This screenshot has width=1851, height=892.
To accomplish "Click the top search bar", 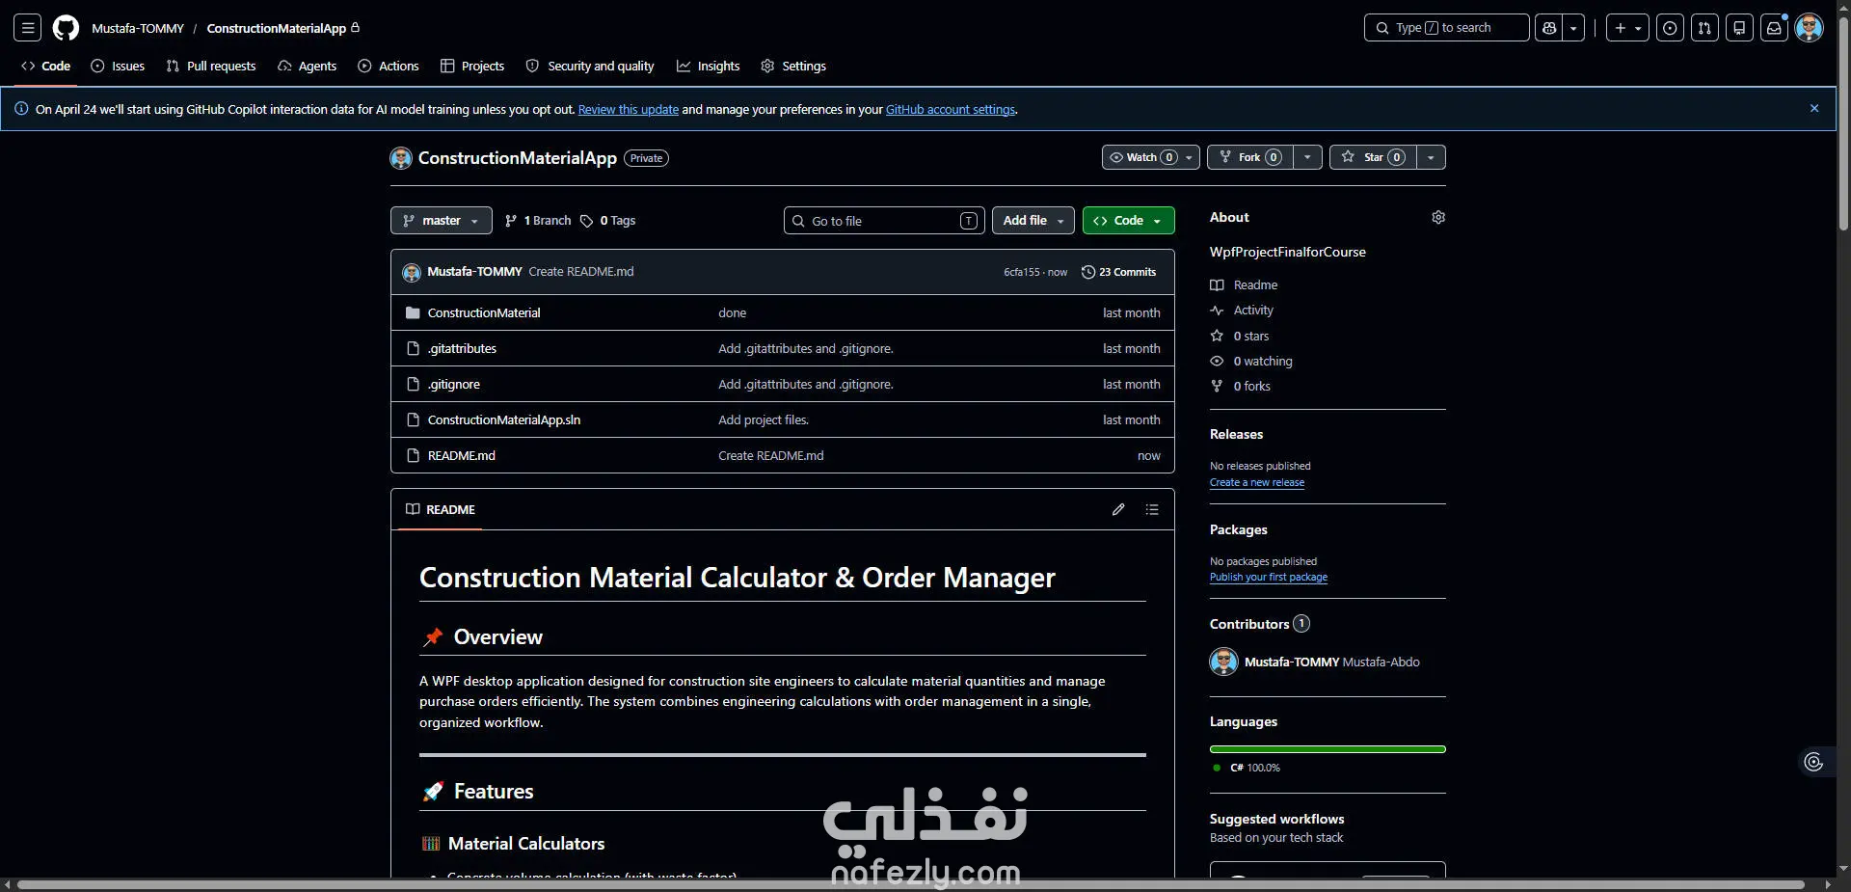I will tap(1446, 28).
